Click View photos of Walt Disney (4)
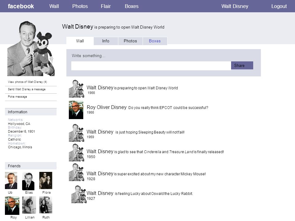This screenshot has width=295, height=221. (x=27, y=82)
